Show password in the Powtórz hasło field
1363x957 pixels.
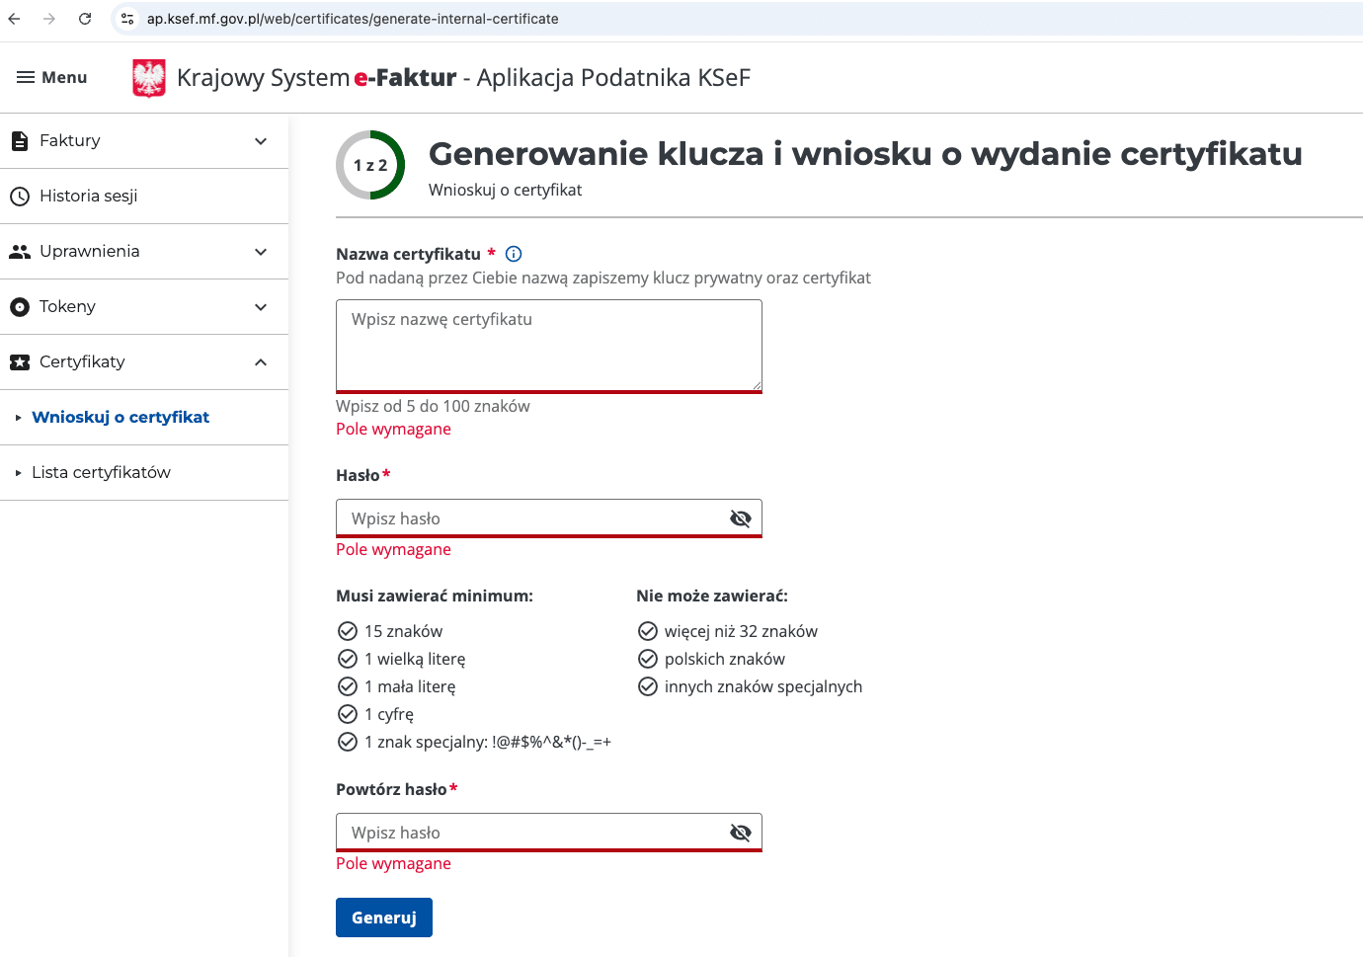tap(740, 833)
